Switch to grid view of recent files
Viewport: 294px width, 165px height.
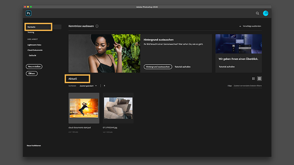[x=259, y=79]
